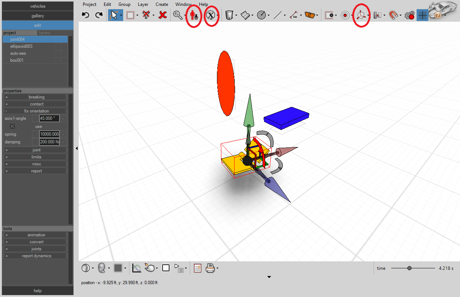The height and width of the screenshot is (297, 460).
Task: Toggle first checkbox in the joint004 row
Action: pyautogui.click(x=57, y=39)
